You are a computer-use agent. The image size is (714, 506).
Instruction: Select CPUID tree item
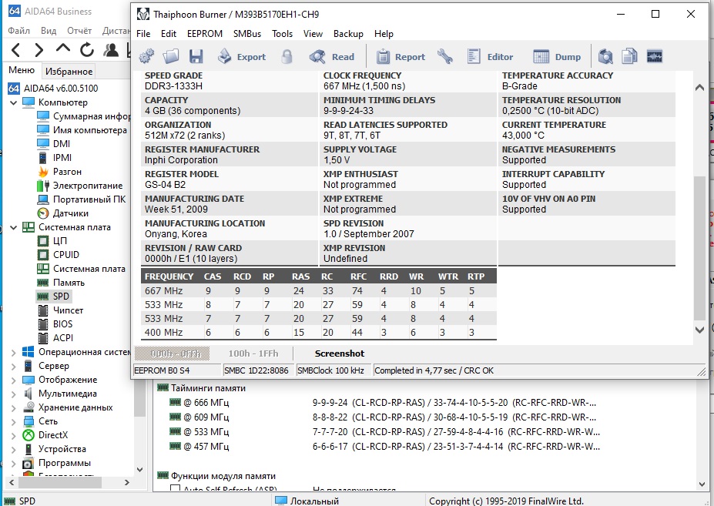pyautogui.click(x=59, y=255)
